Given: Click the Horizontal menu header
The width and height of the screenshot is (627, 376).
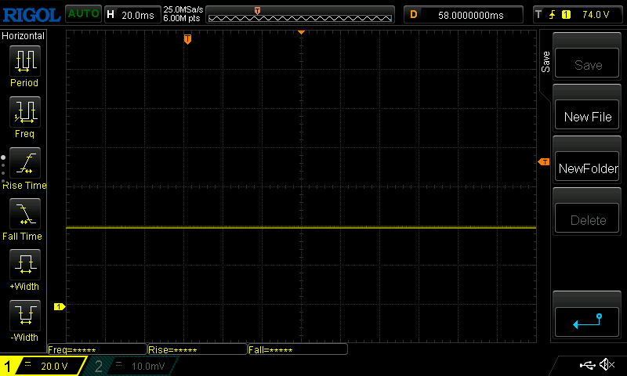Looking at the screenshot, I should pos(24,35).
